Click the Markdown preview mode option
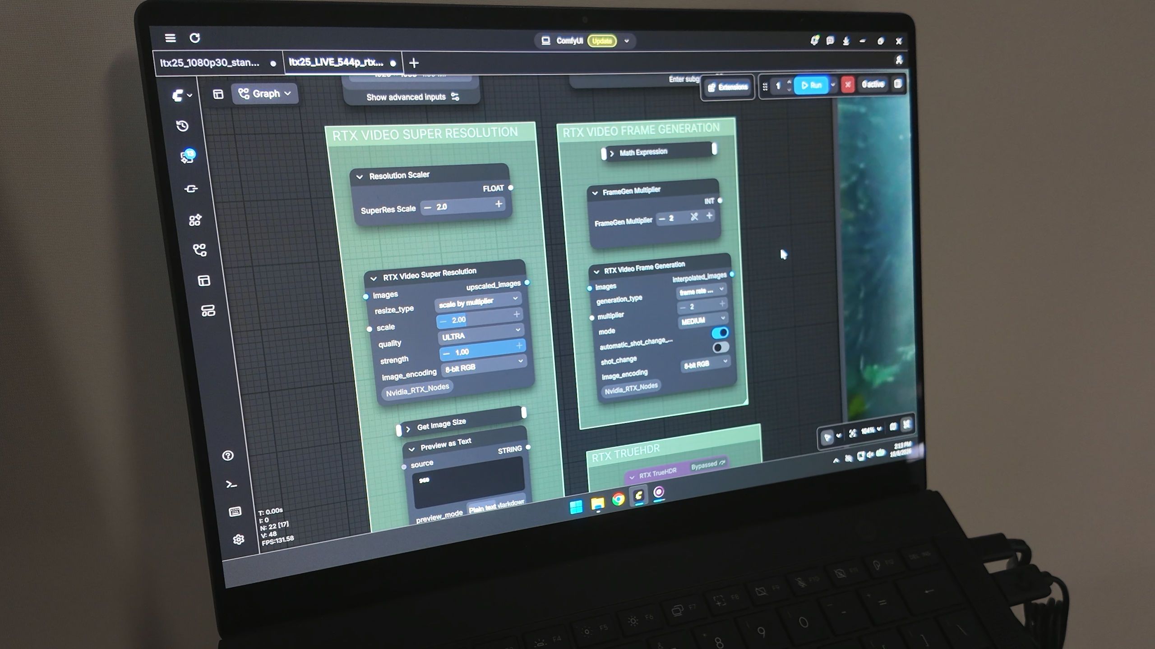 coord(511,503)
